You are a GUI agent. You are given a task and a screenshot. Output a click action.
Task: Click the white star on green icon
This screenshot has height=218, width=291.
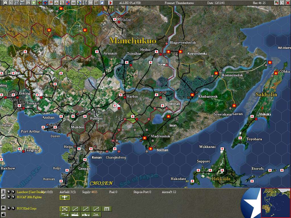pos(34,3)
